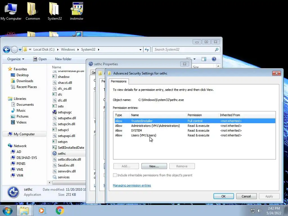This screenshot has height=216, width=288.
Task: Select the setupugc file
Action: click(65, 112)
